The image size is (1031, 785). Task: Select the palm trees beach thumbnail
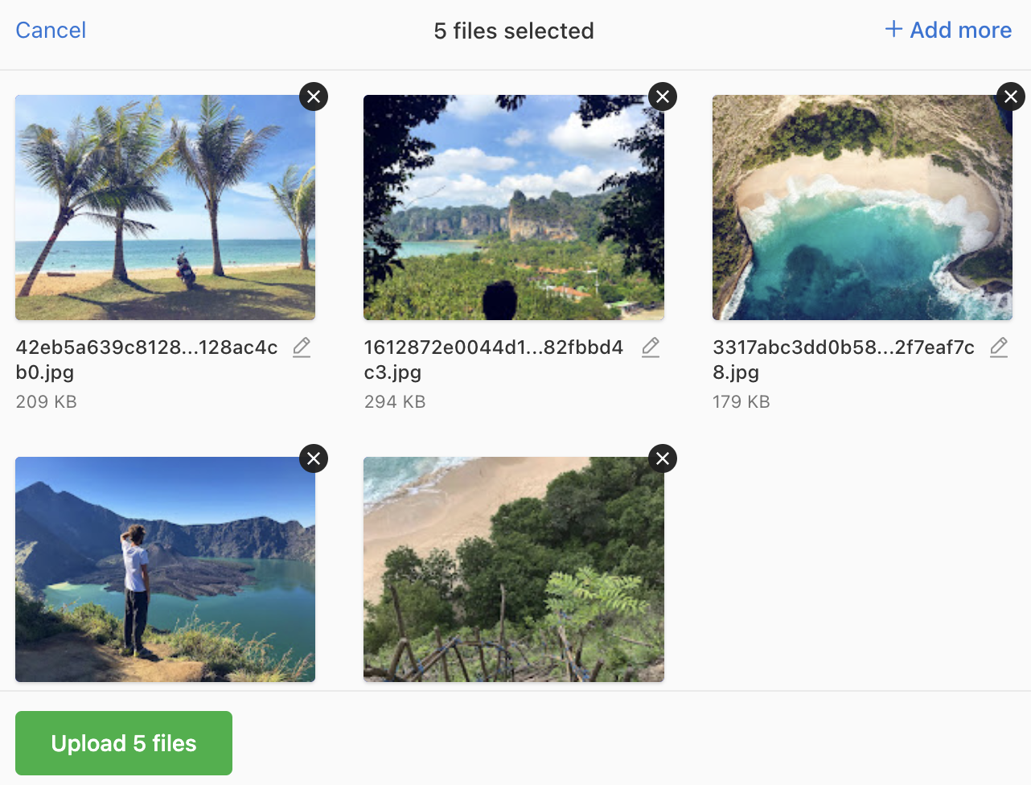tap(165, 207)
